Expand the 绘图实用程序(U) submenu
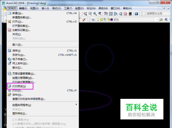The image size is (172, 128). point(43,105)
